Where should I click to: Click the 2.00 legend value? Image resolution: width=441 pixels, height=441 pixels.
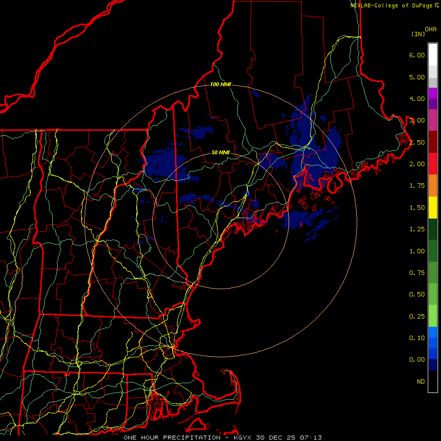tap(417, 164)
